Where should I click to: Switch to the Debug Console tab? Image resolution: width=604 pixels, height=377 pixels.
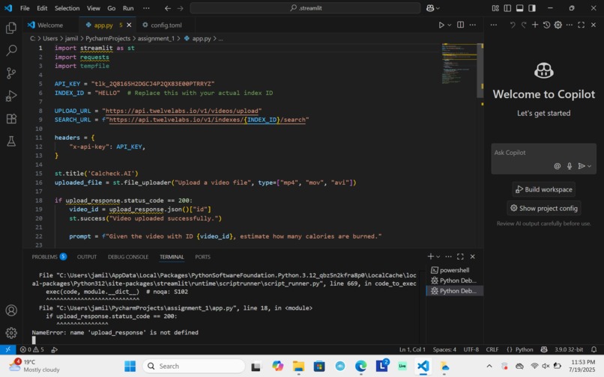pos(128,257)
